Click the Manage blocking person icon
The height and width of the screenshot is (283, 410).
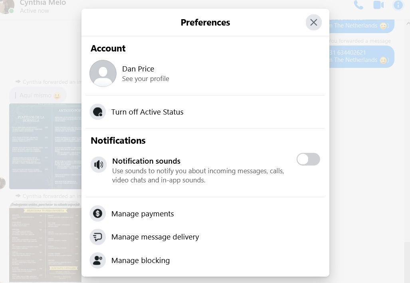pyautogui.click(x=98, y=260)
